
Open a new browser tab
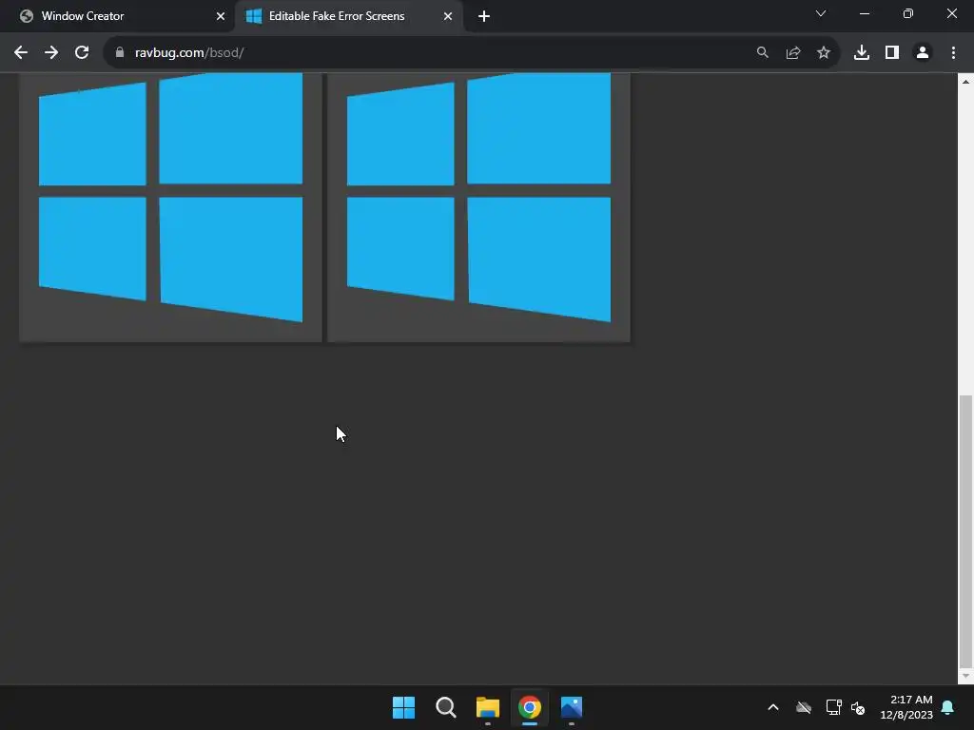point(484,16)
